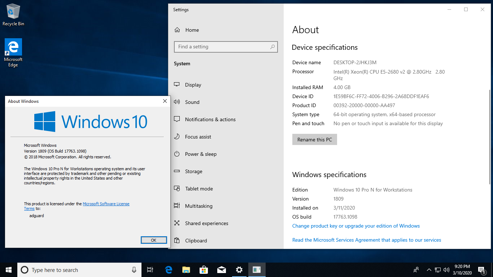Click the Sound speaker icon in sidebar

click(177, 102)
